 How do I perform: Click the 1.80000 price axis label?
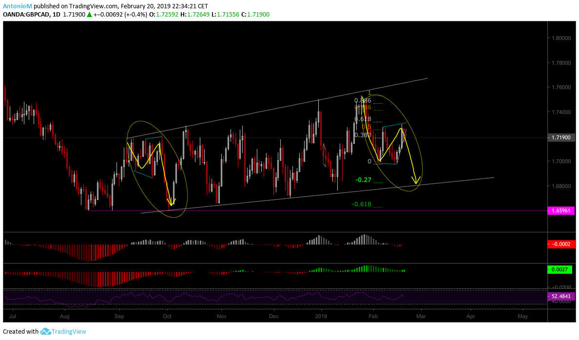[x=561, y=38]
